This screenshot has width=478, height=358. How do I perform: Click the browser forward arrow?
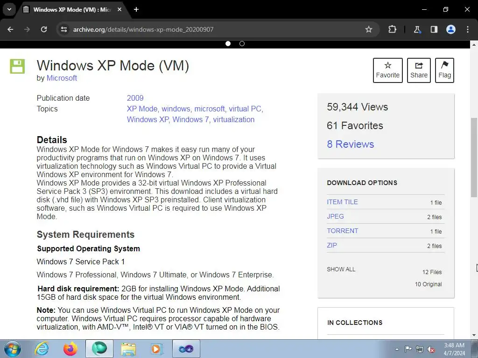click(x=27, y=29)
